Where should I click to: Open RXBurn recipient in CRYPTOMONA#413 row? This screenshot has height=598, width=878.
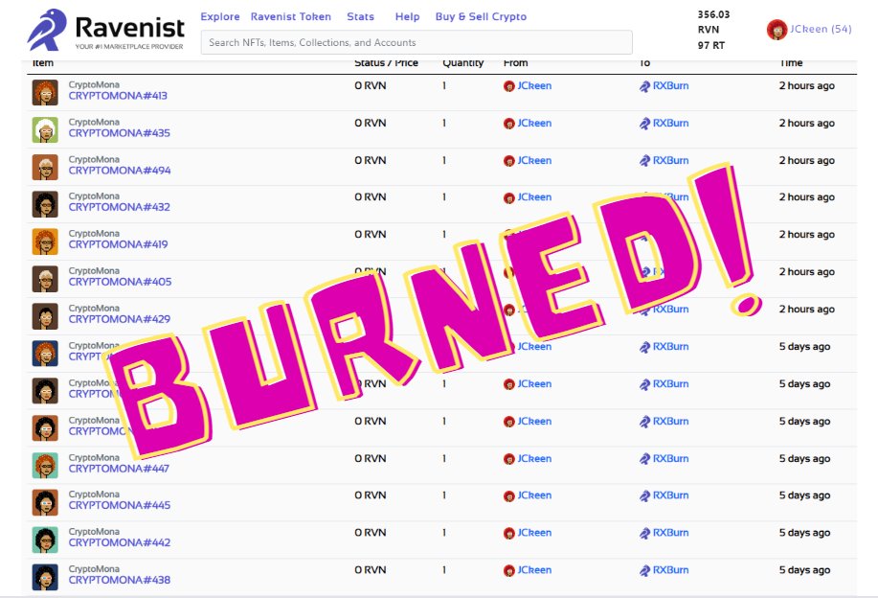(671, 85)
